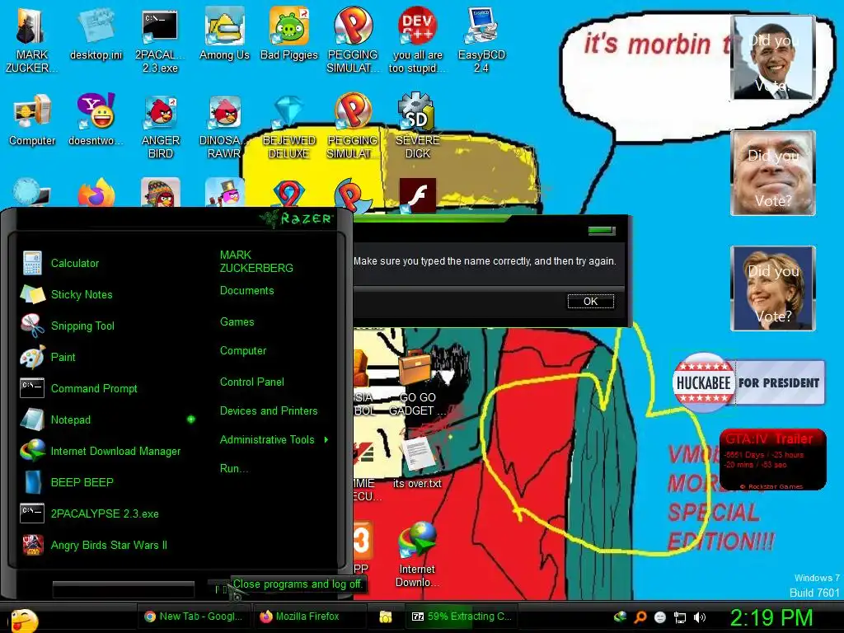The width and height of the screenshot is (844, 633).
Task: Open the "you all are too stupid" Dev-C++ icon
Action: point(417,39)
